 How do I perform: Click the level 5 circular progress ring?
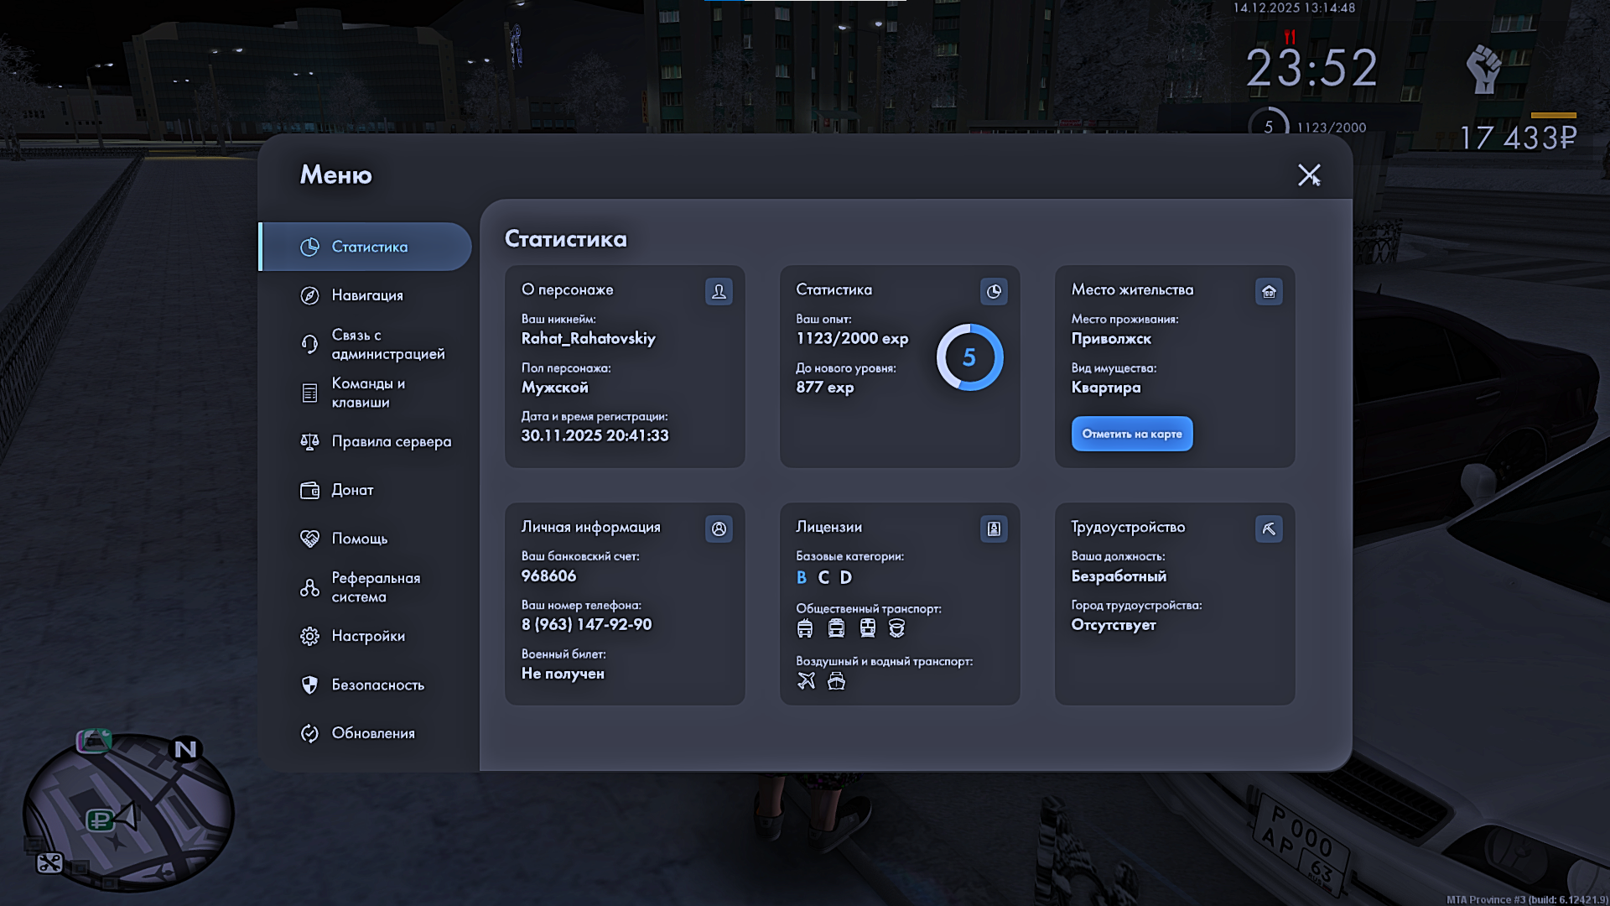[x=969, y=357]
